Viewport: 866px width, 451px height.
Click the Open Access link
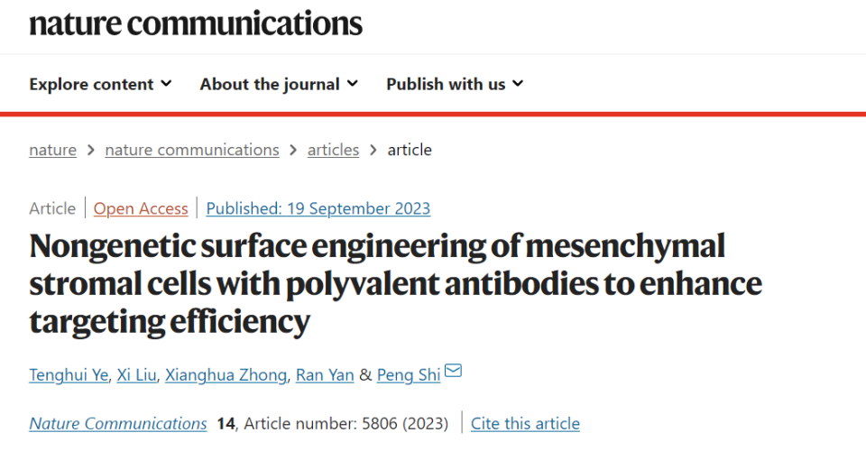(141, 208)
